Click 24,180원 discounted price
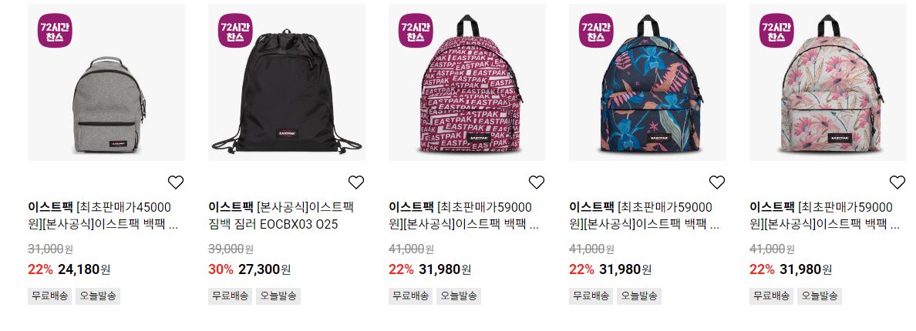 tap(84, 269)
